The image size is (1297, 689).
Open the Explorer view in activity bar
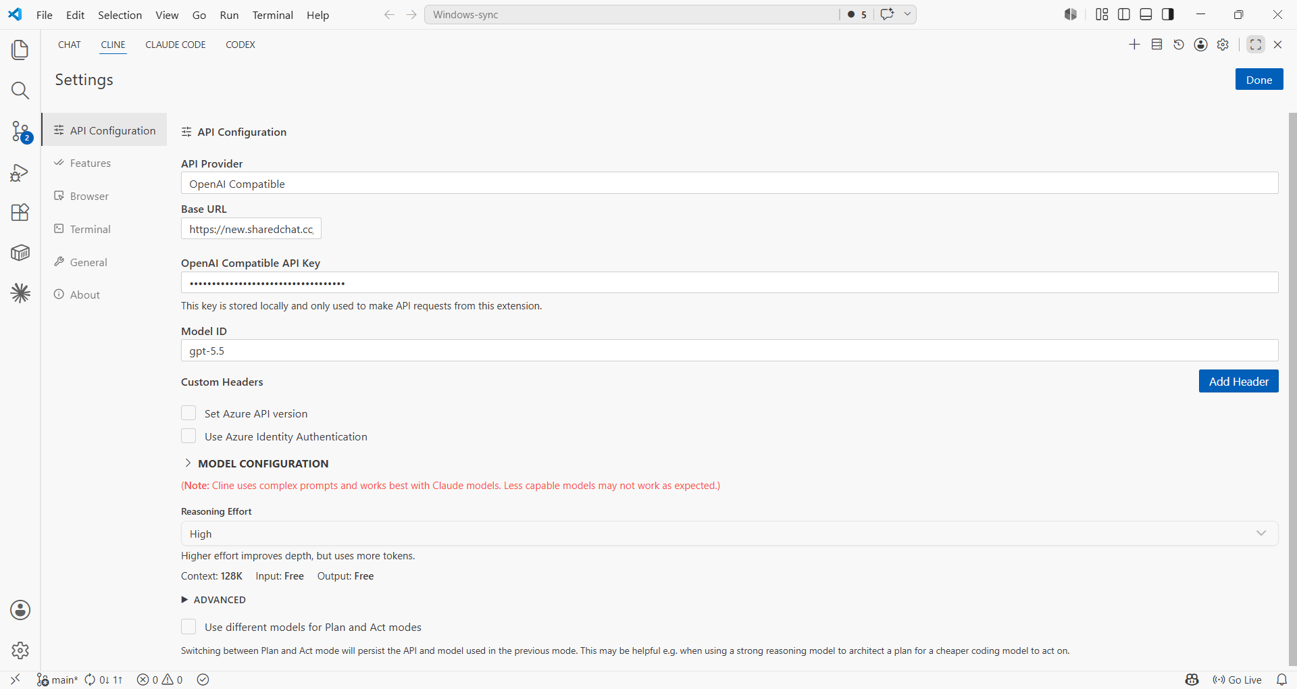pos(20,50)
